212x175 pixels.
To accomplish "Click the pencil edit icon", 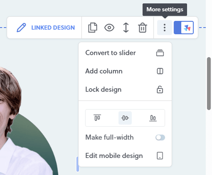I will click(x=21, y=28).
